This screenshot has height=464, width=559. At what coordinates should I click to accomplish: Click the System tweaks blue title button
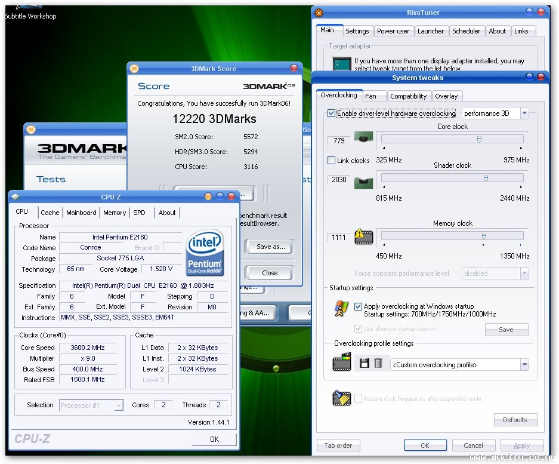tap(529, 77)
